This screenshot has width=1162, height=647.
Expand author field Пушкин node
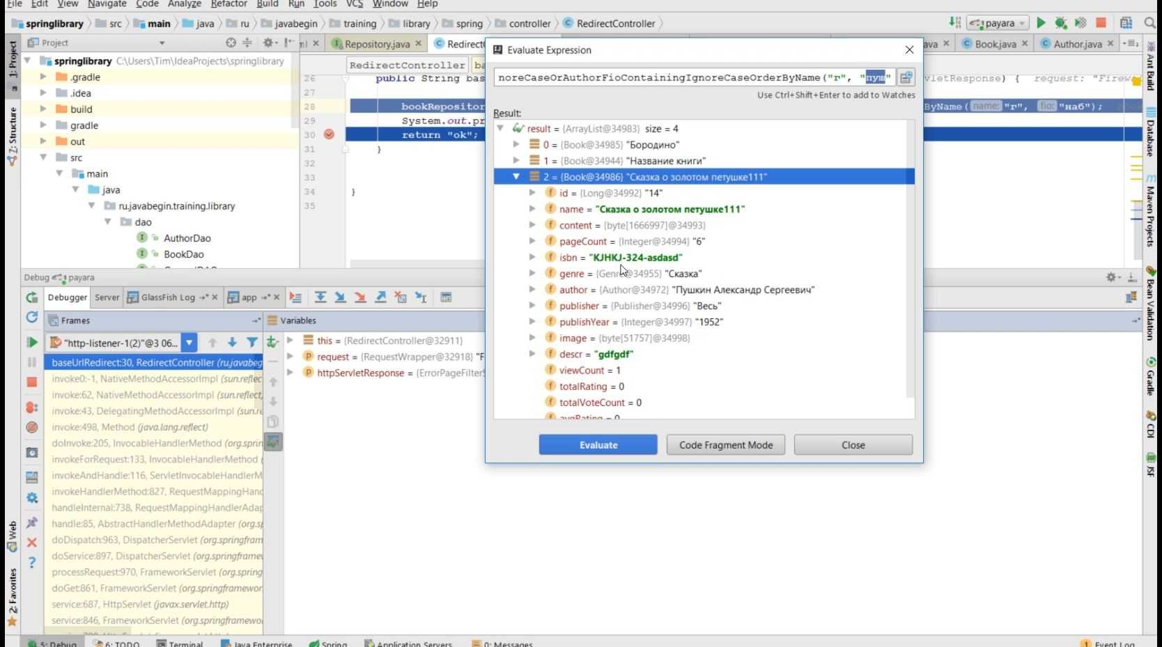point(532,289)
